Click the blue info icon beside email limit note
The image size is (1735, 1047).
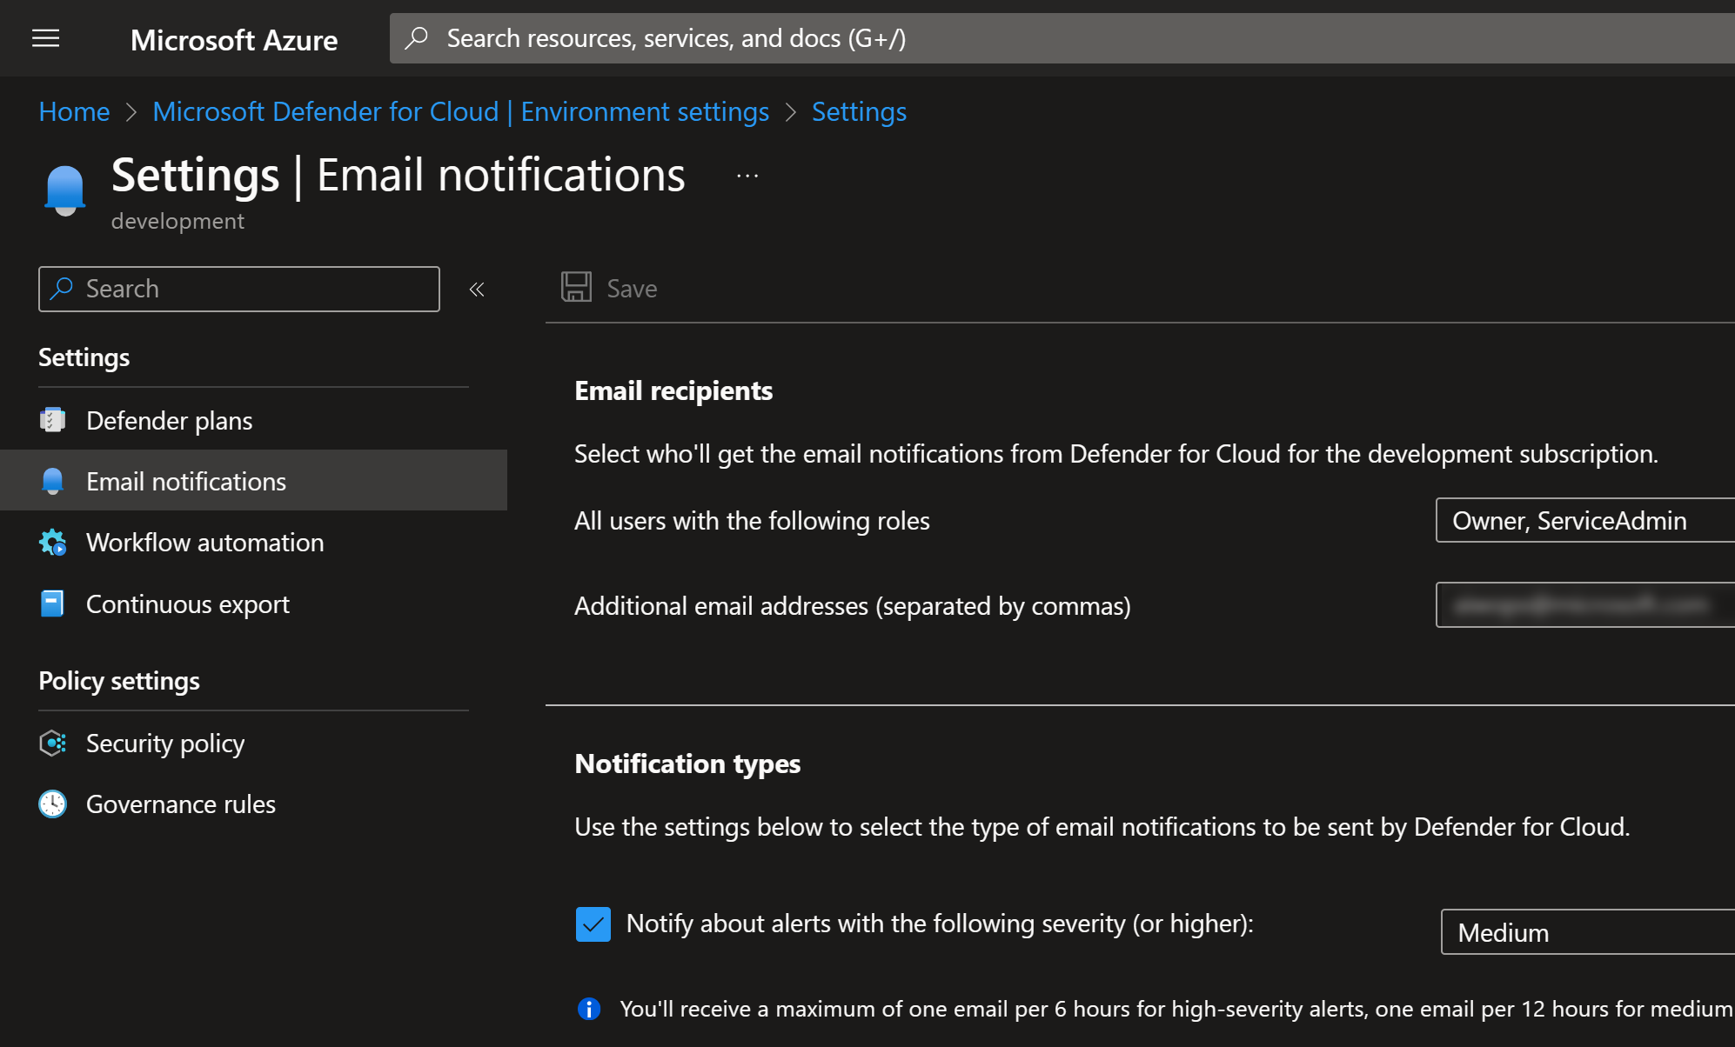click(589, 1009)
